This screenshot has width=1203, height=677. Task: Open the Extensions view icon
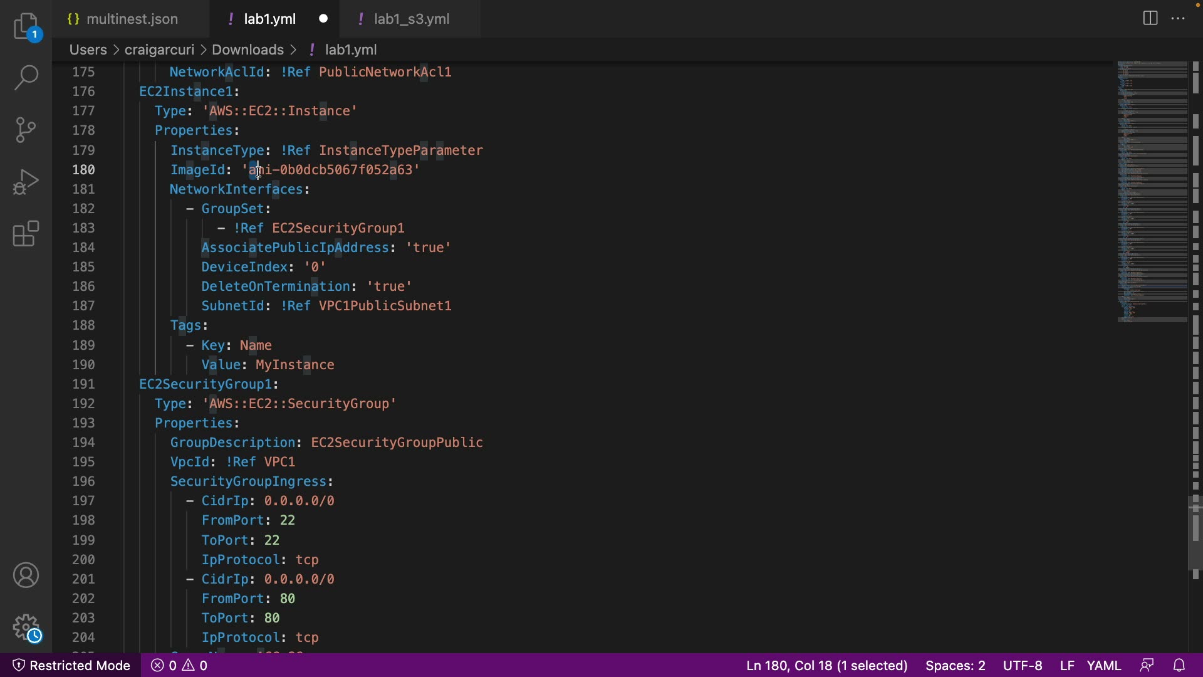click(x=26, y=234)
